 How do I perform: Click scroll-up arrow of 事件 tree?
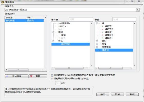tap(135, 24)
